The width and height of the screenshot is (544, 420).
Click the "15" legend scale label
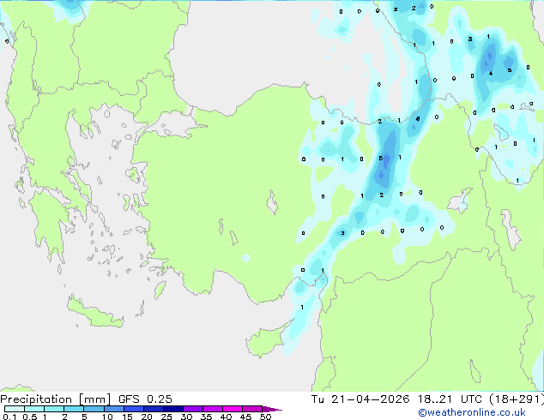(127, 417)
